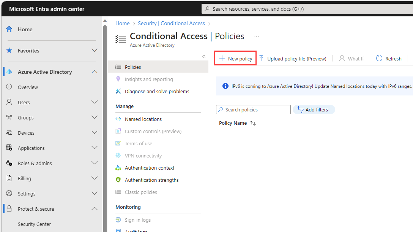Click the Roles & admins icon
The image size is (413, 232).
(x=9, y=163)
